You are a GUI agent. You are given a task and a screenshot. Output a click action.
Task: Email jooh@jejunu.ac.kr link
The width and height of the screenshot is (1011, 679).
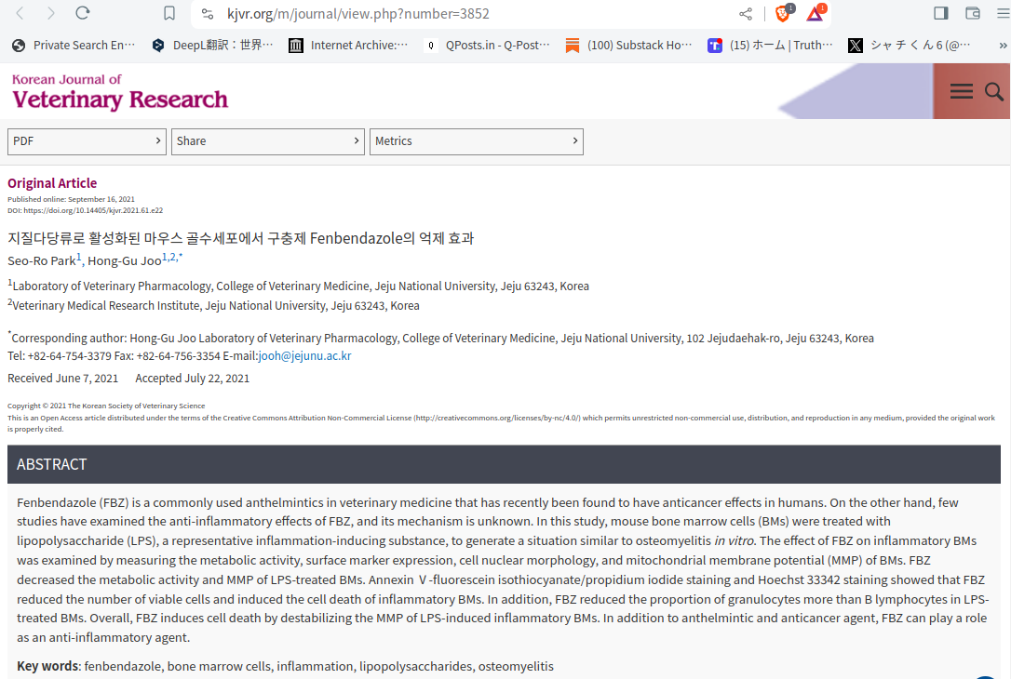pyautogui.click(x=304, y=356)
